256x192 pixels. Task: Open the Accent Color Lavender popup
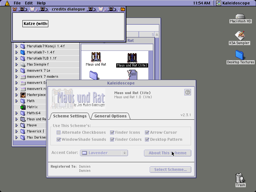pyautogui.click(x=104, y=153)
